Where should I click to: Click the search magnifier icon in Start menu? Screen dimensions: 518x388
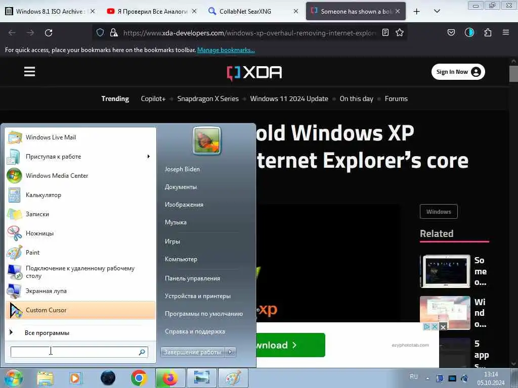(x=142, y=352)
